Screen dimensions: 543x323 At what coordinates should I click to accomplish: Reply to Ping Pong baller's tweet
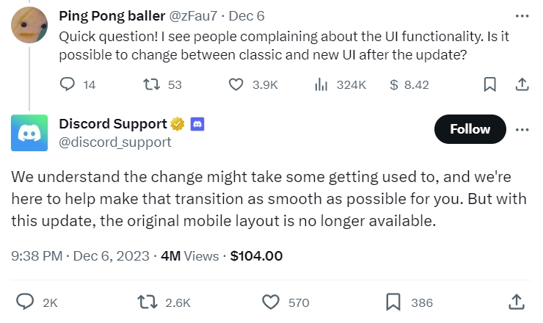pyautogui.click(x=68, y=85)
